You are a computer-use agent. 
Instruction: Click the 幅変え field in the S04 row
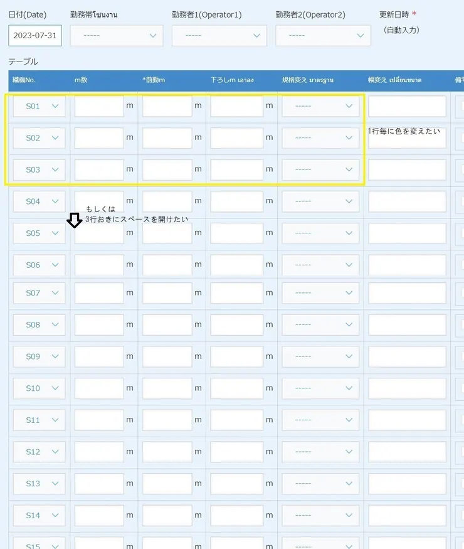[x=407, y=201]
